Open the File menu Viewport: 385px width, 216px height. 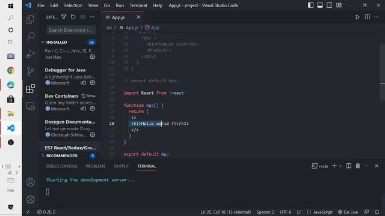[41, 5]
